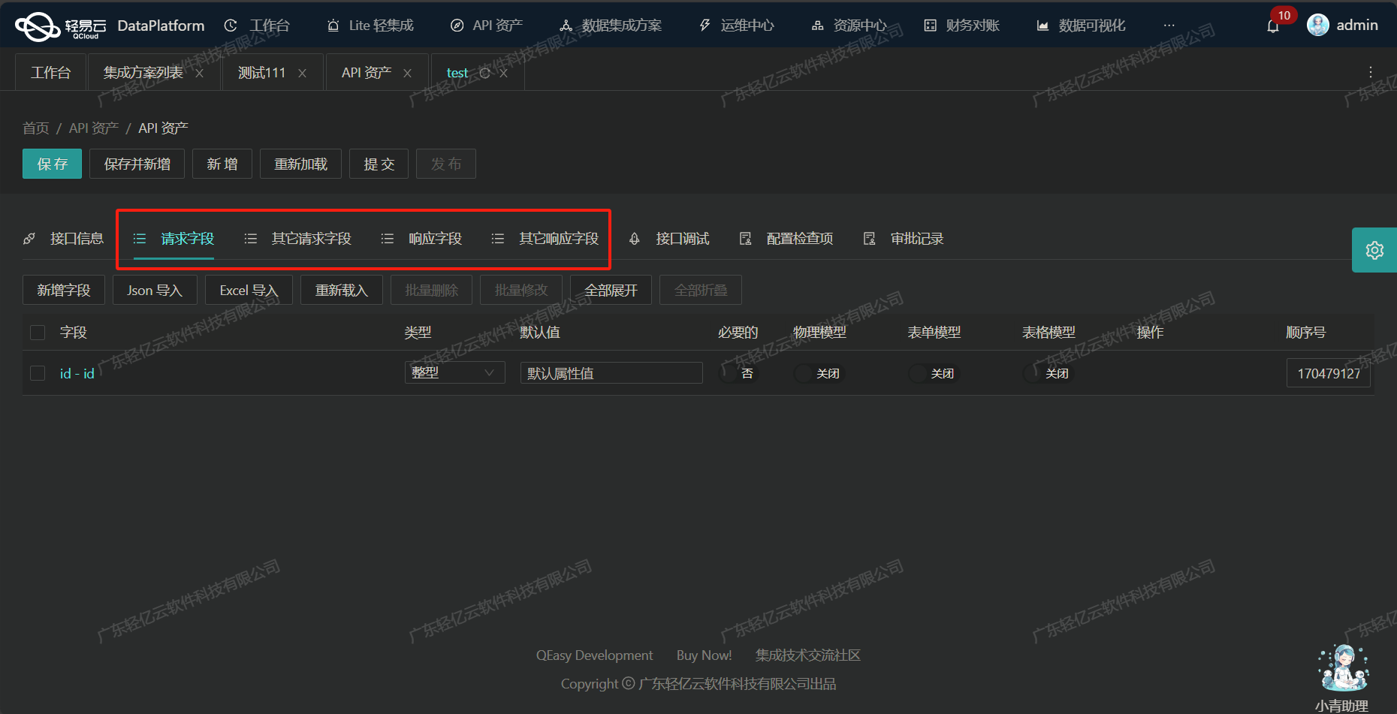Image resolution: width=1397 pixels, height=714 pixels.
Task: Click the 数据集成方案 icon in navigation
Action: [x=566, y=26]
